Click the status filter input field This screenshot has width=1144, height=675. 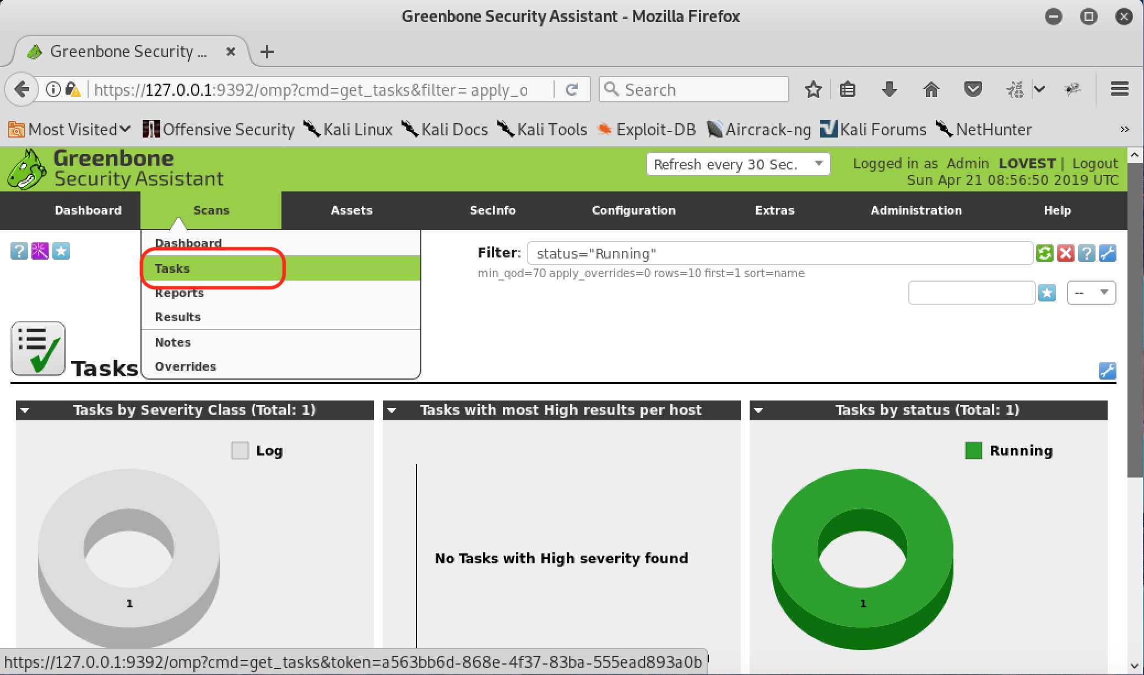pos(780,254)
